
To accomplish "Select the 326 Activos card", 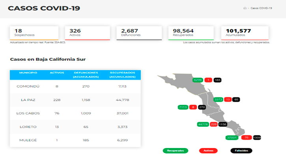I will click(88, 33).
